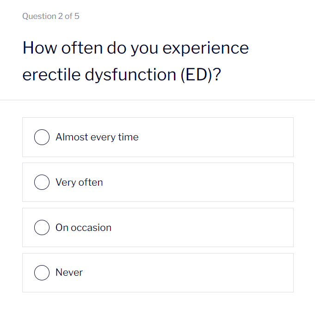
Task: Click the "Very often" label text
Action: [x=79, y=182]
